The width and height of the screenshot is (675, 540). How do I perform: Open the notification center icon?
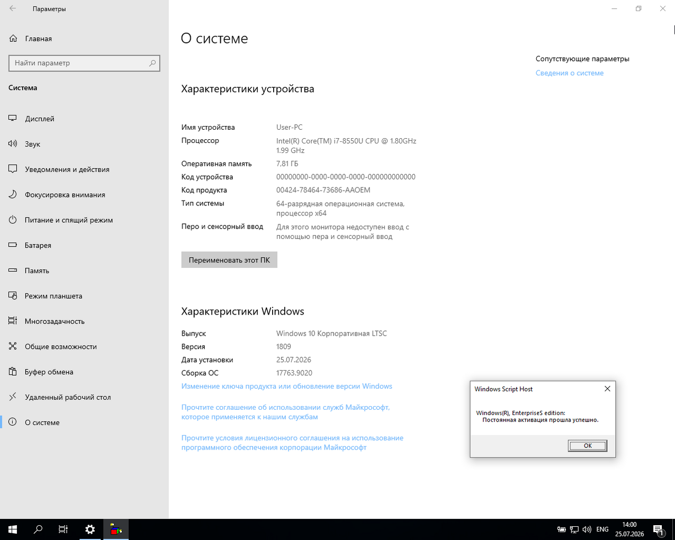[x=659, y=529]
